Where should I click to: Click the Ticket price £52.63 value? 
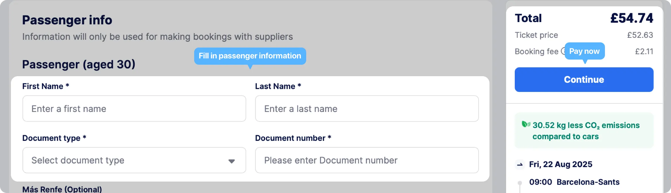640,35
